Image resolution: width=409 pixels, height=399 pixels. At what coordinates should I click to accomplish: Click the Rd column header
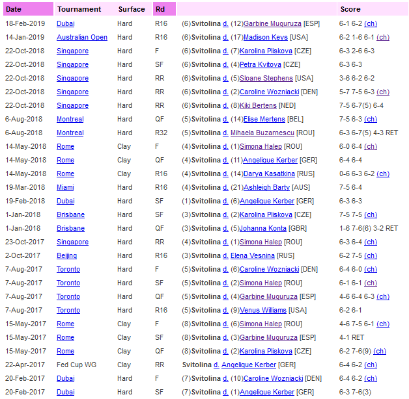160,9
